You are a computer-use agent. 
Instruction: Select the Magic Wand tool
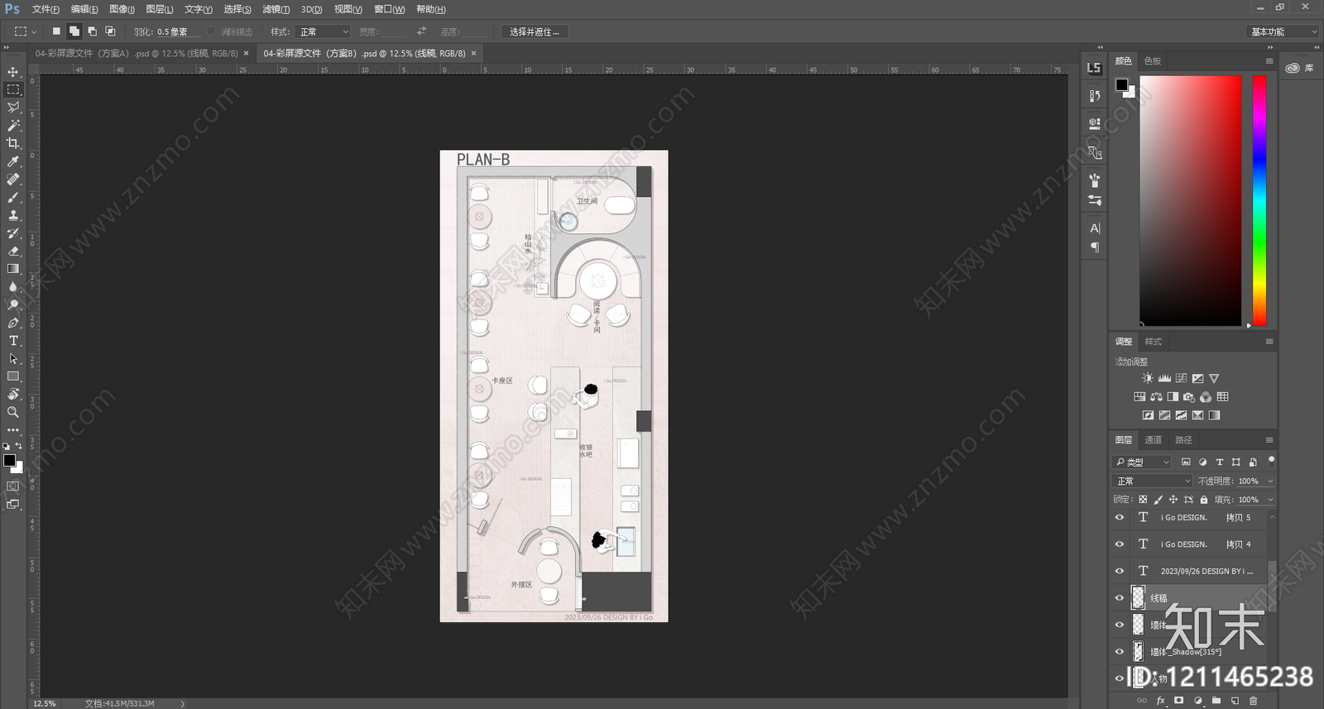click(13, 126)
